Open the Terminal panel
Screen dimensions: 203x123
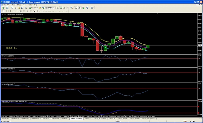(22, 8)
